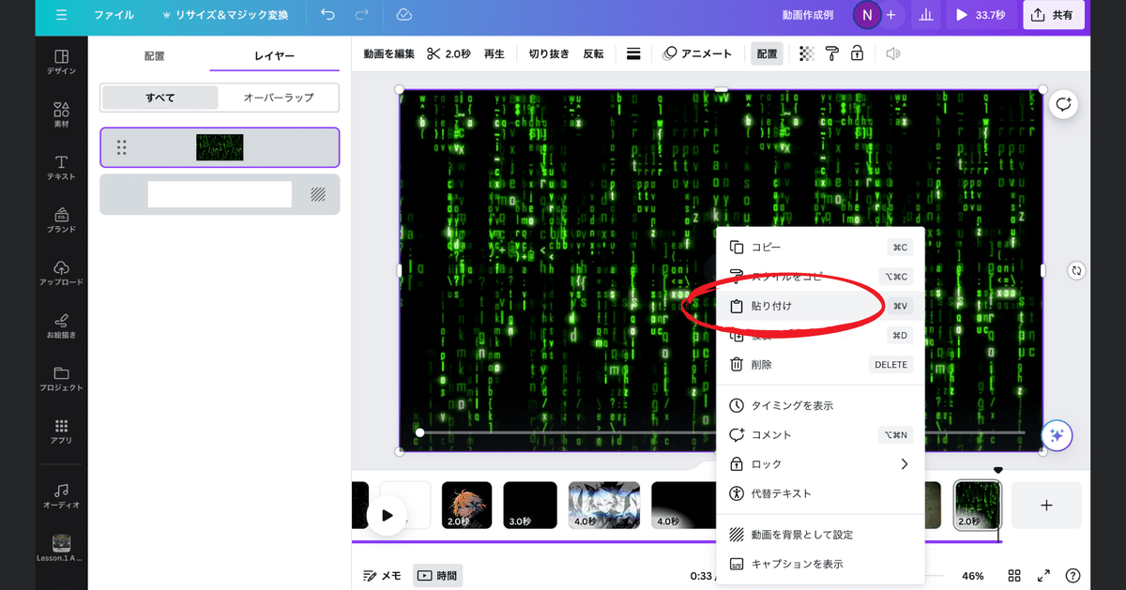Choose スタイルをコピー from context menu

click(820, 277)
